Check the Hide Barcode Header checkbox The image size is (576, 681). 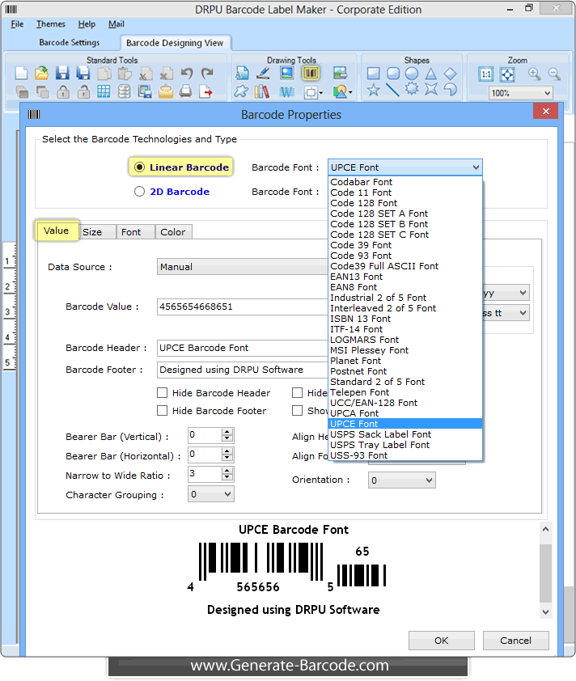coord(163,393)
